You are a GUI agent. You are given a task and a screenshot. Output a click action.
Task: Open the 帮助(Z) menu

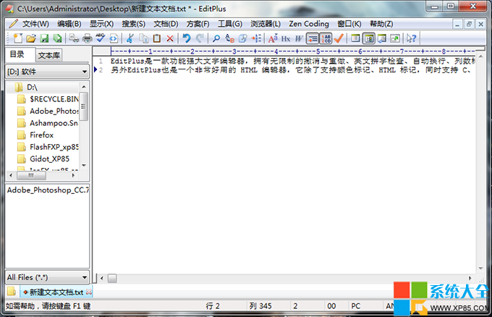coord(381,24)
